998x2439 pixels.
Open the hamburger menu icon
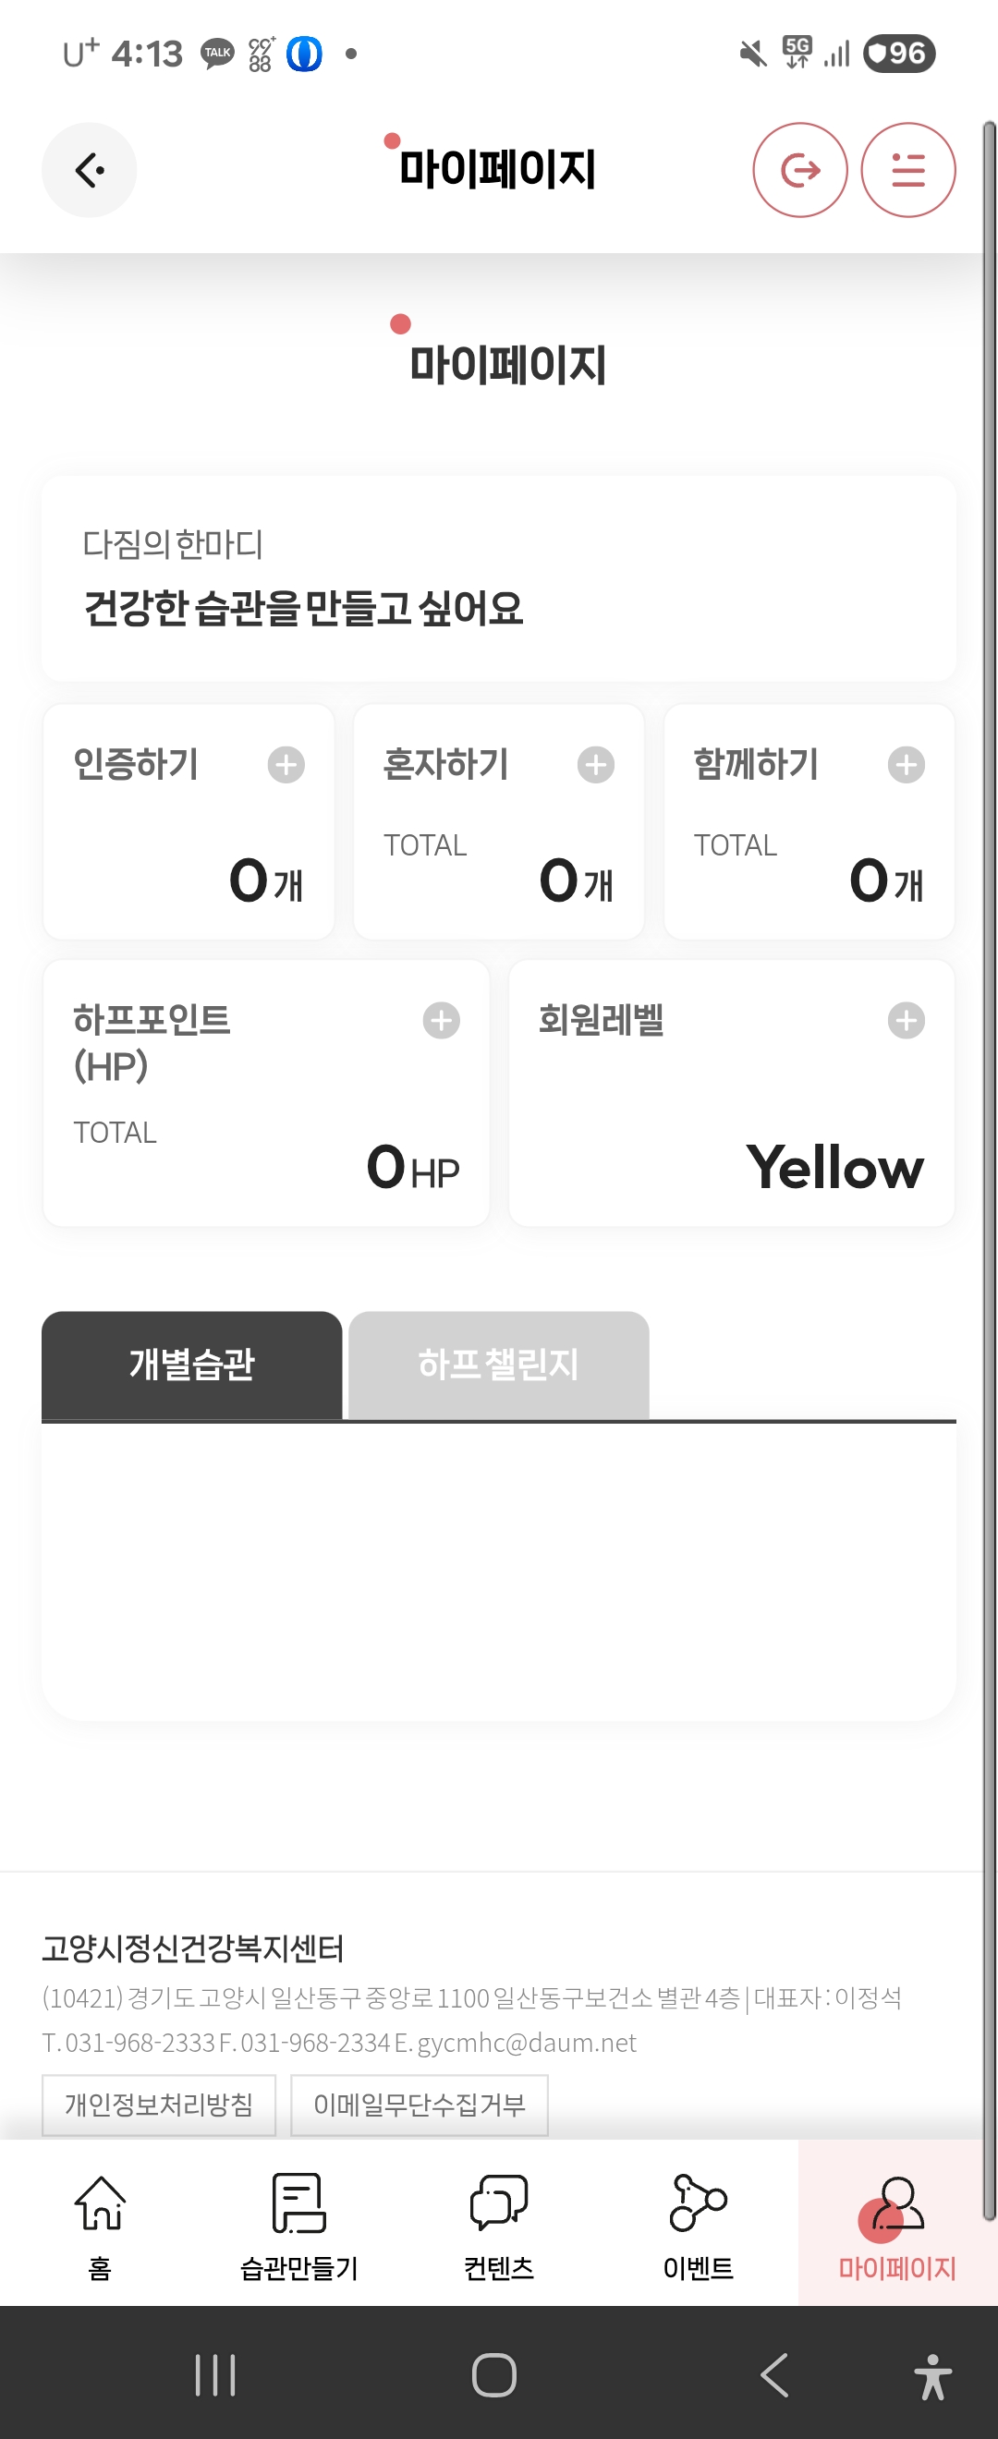pos(907,170)
